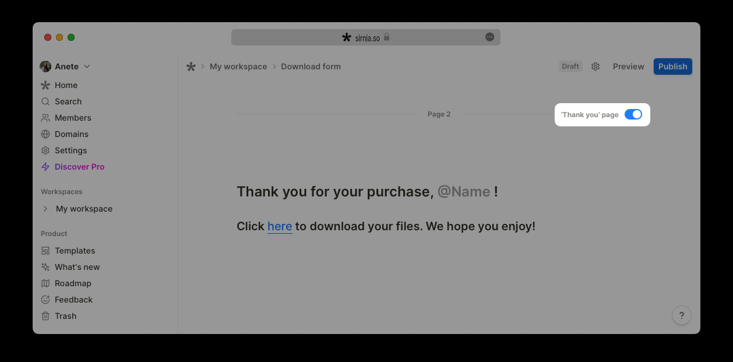Open Members page
The image size is (733, 362).
(73, 118)
